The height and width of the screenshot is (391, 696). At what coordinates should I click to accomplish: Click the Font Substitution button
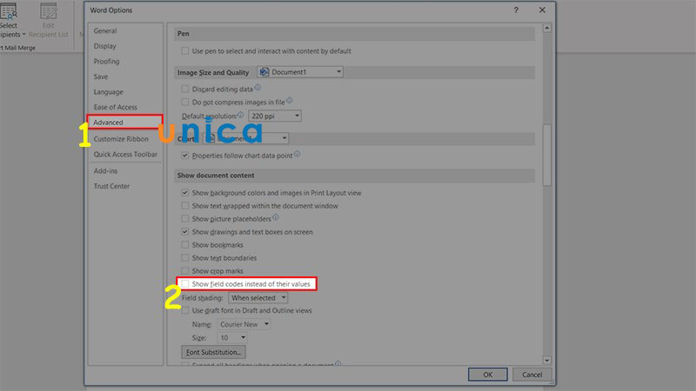pyautogui.click(x=213, y=352)
